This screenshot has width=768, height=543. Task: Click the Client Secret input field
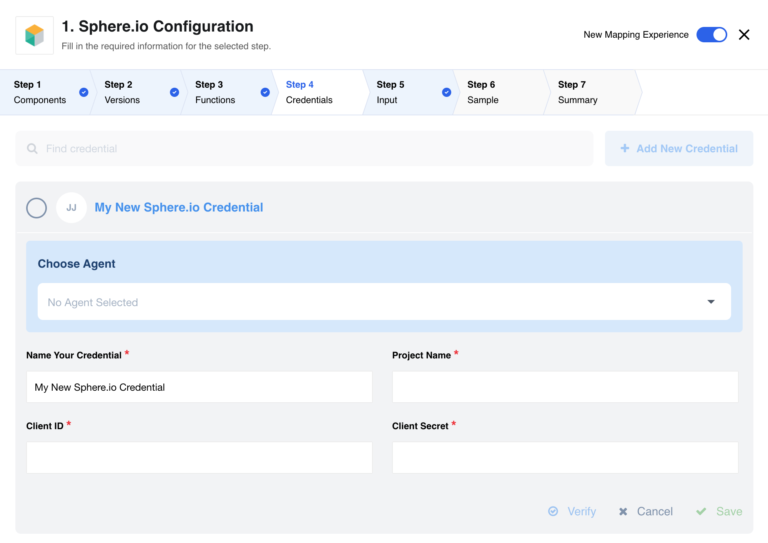pos(565,458)
